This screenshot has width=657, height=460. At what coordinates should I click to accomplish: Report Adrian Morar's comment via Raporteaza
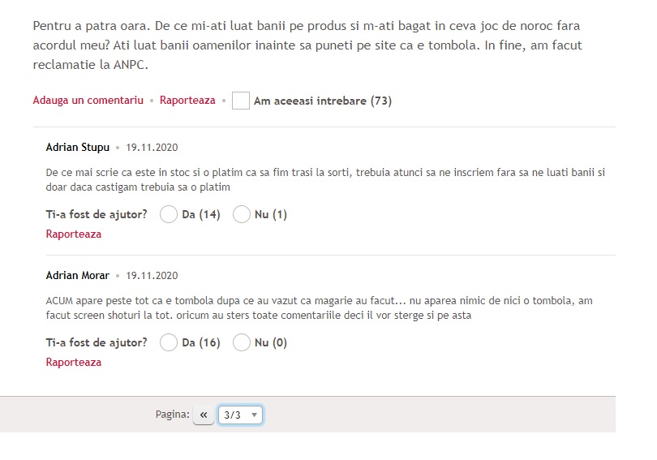coord(74,363)
